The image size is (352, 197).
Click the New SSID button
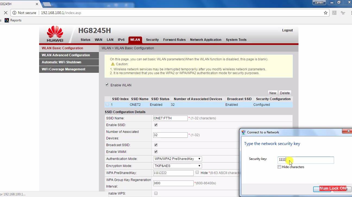(x=273, y=93)
